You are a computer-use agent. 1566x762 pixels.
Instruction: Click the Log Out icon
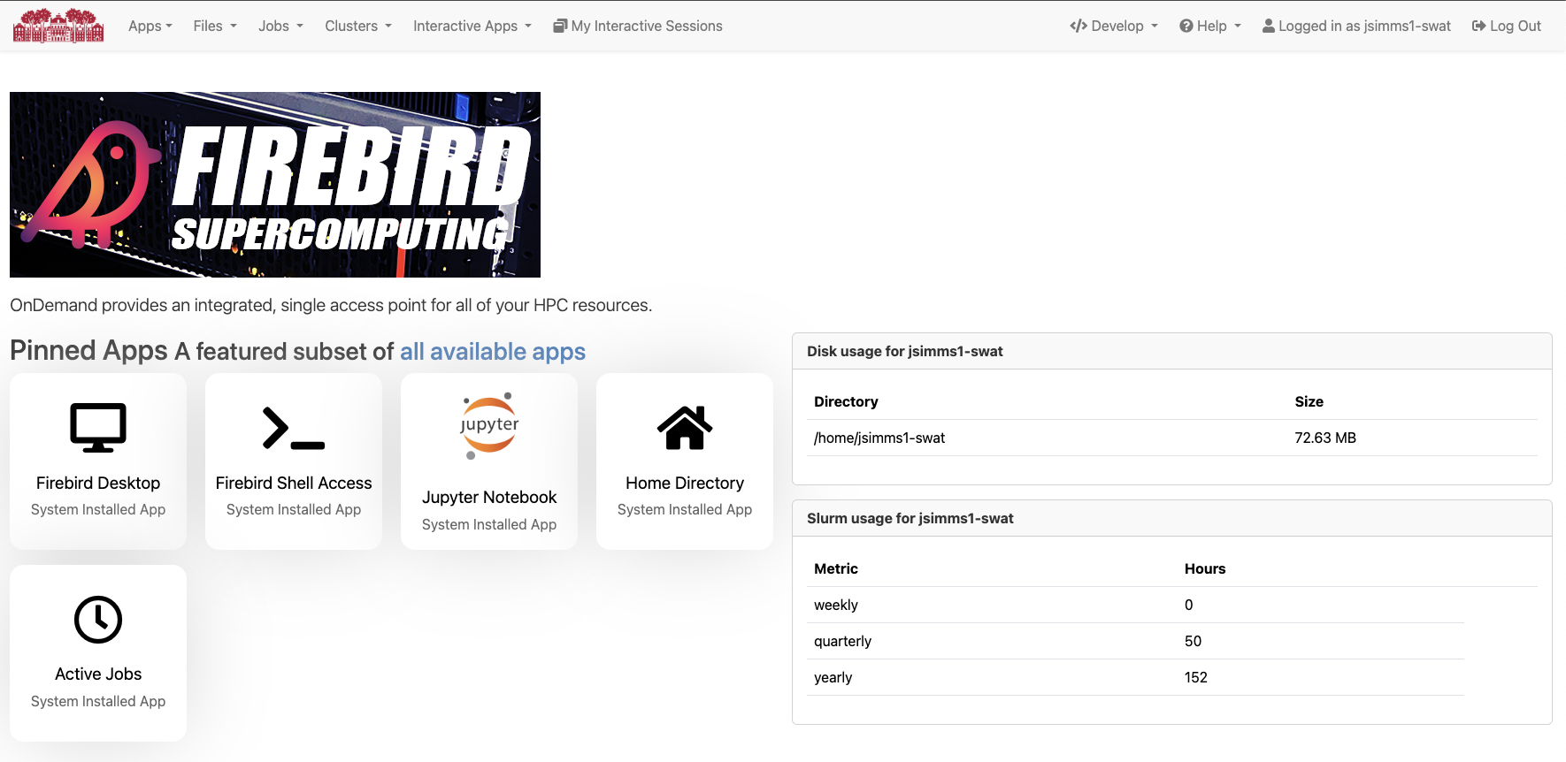click(1478, 26)
